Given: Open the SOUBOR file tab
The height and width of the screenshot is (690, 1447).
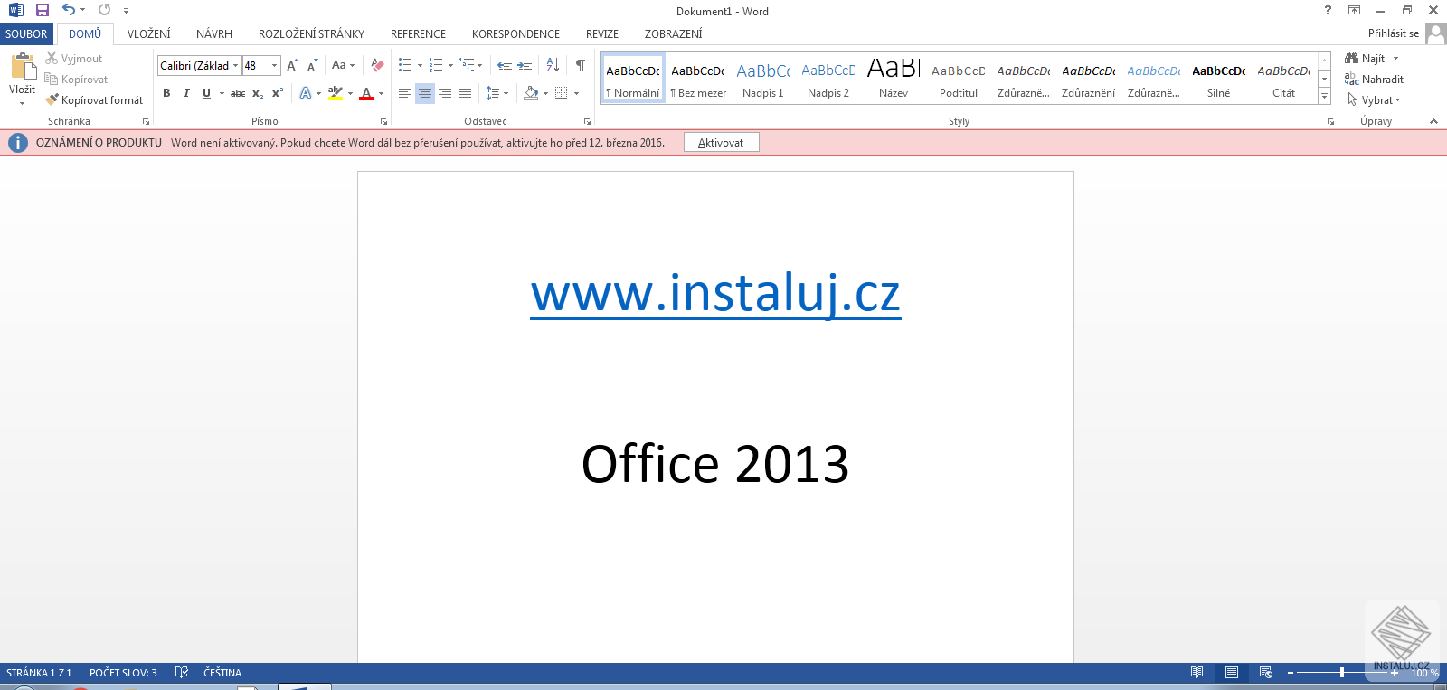Looking at the screenshot, I should pyautogui.click(x=26, y=33).
